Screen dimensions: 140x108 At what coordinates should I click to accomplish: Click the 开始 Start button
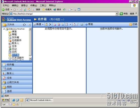(6, 100)
